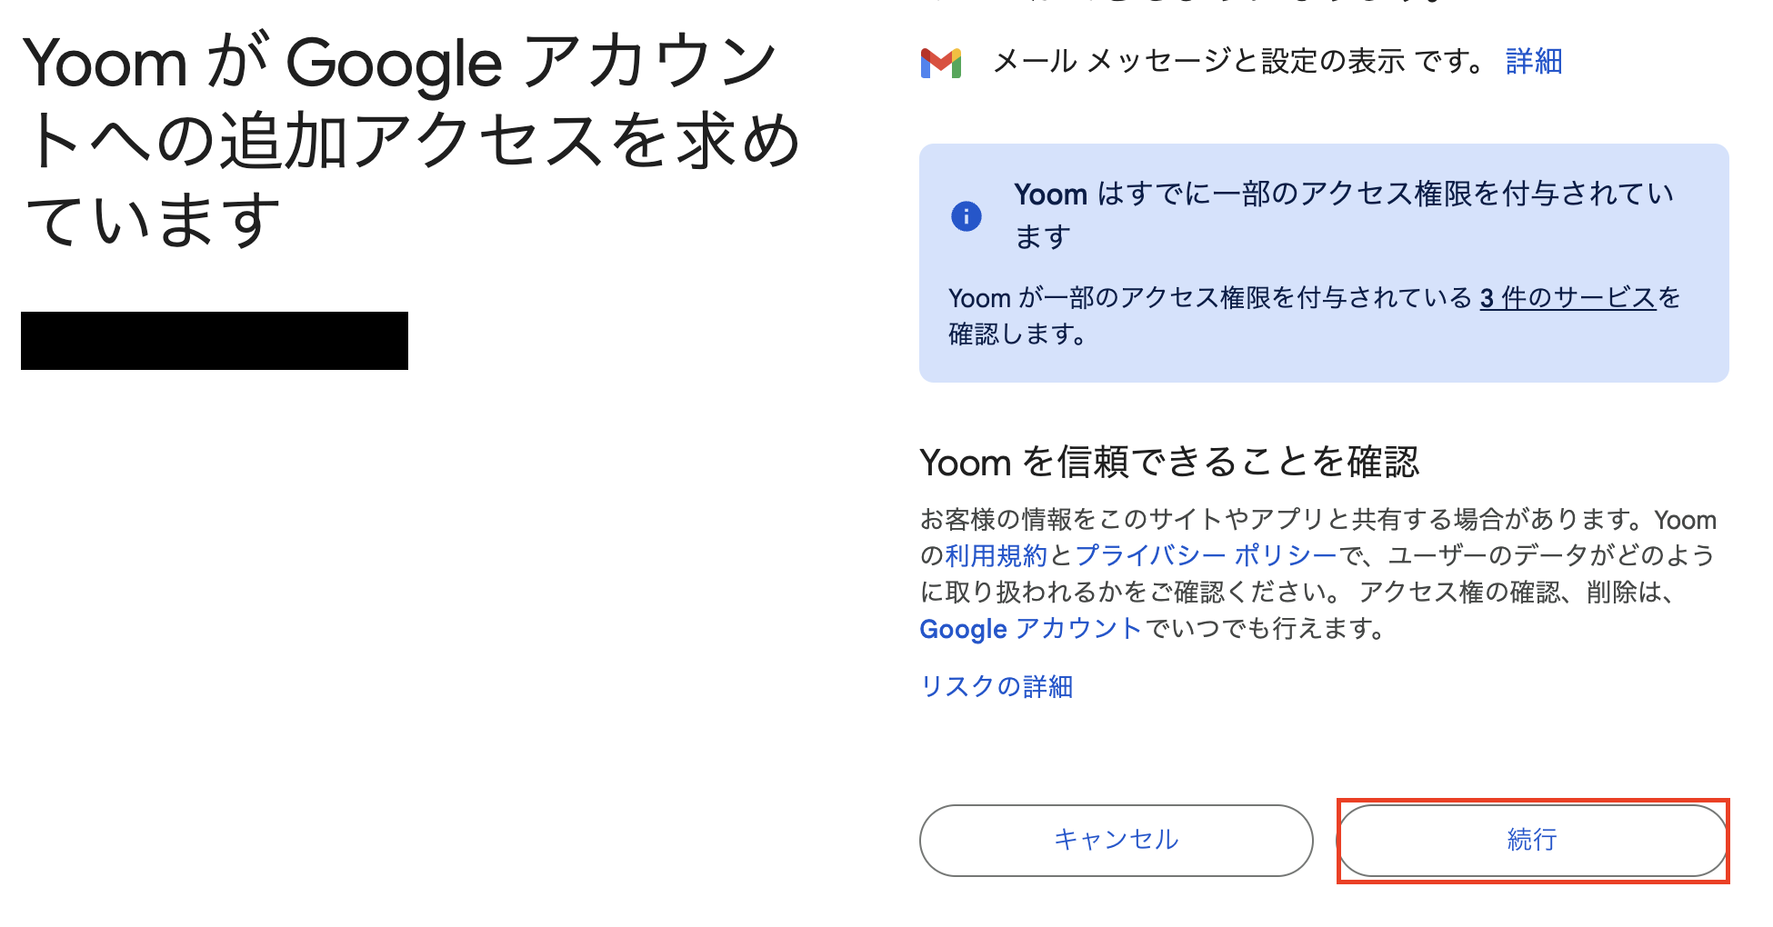
Task: Click the アクセス権の確認、削除は、 sentence
Action: coord(1517,592)
